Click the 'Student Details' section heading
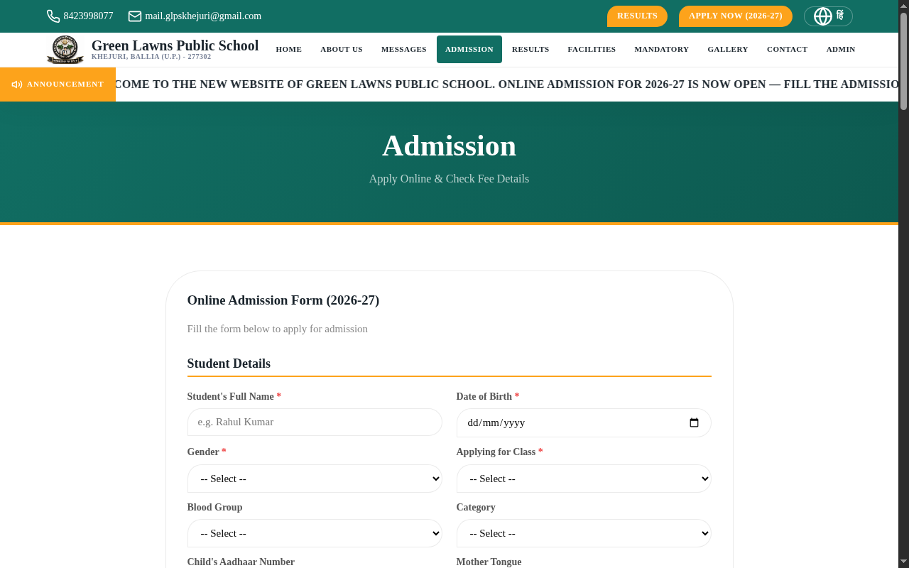Screen dimensions: 909x568 tap(229, 364)
